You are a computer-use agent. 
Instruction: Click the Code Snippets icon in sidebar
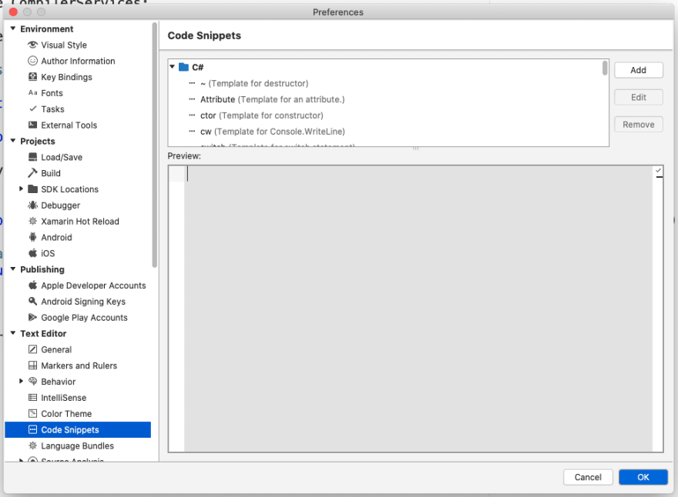coord(32,429)
